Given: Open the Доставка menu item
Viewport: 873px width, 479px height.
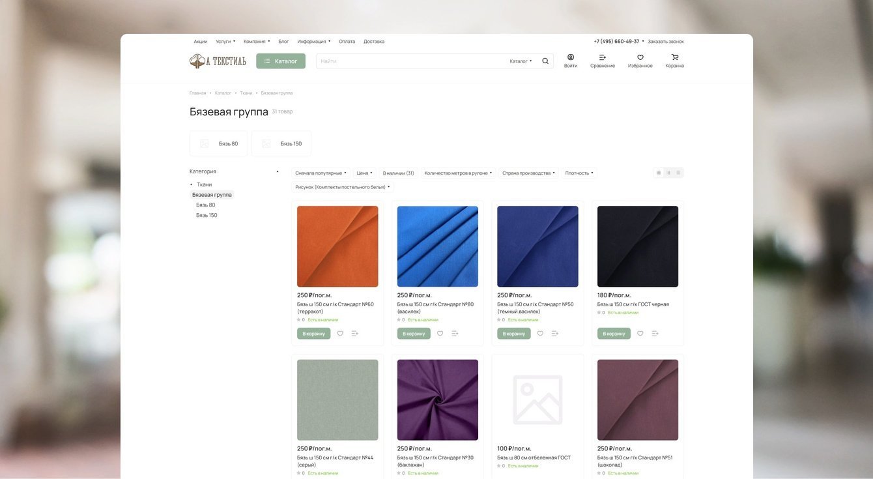Looking at the screenshot, I should [374, 42].
